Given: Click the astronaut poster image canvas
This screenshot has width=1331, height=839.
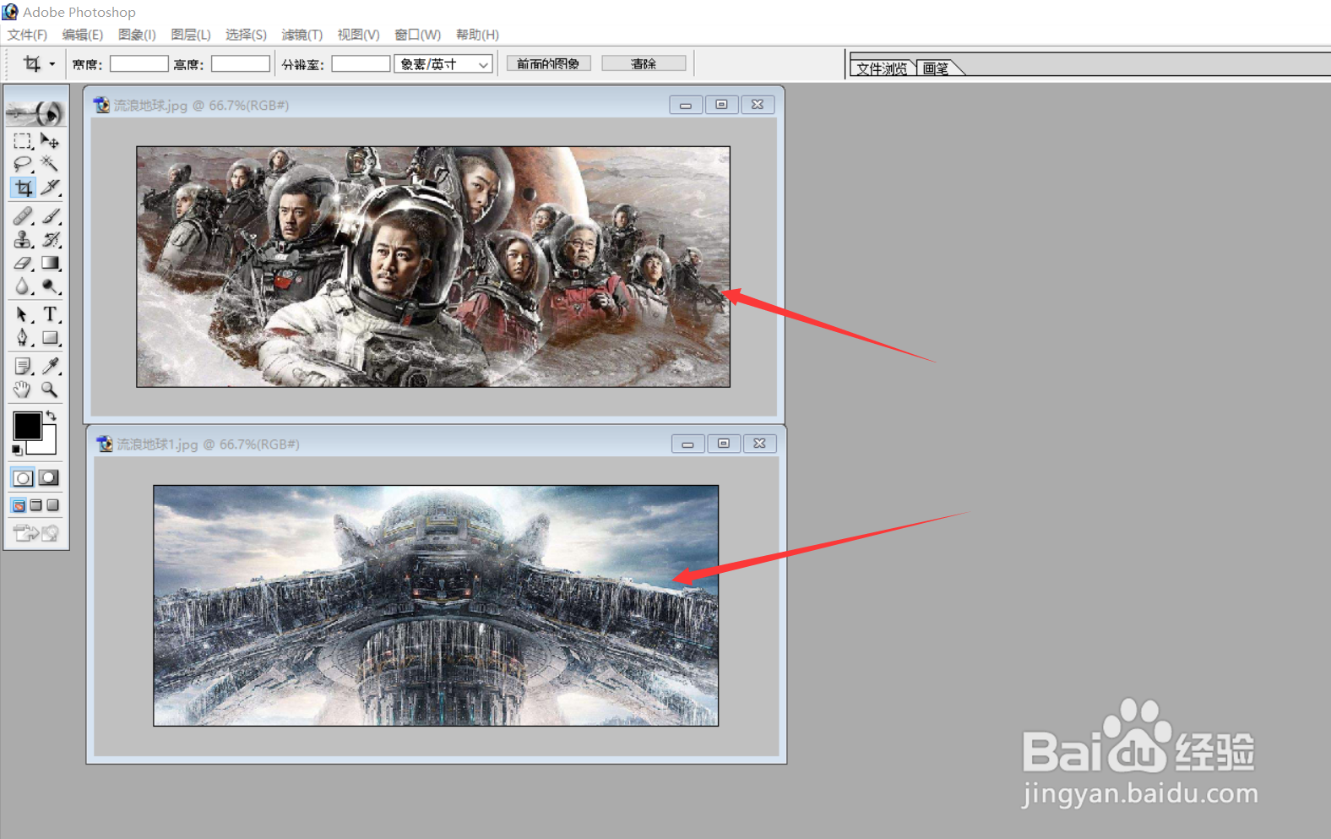Looking at the screenshot, I should [x=433, y=267].
